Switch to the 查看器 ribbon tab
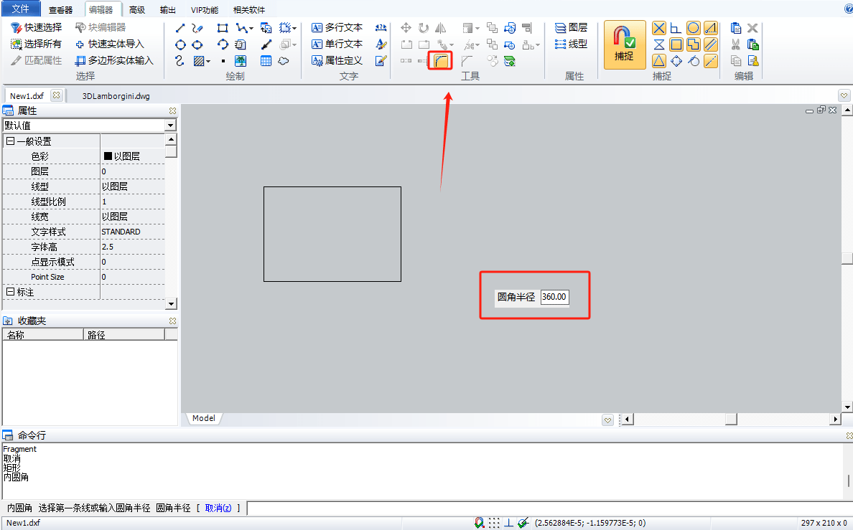 tap(60, 10)
